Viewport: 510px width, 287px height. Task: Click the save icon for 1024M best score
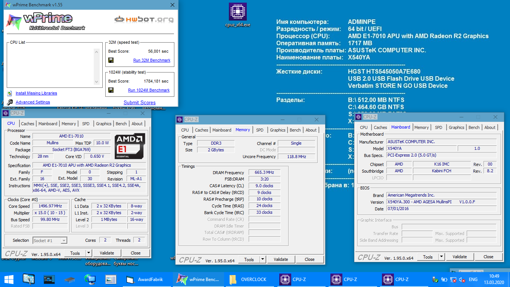pyautogui.click(x=111, y=90)
